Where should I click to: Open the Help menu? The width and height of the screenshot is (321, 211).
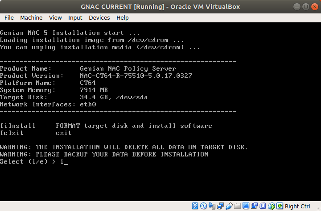click(x=122, y=17)
